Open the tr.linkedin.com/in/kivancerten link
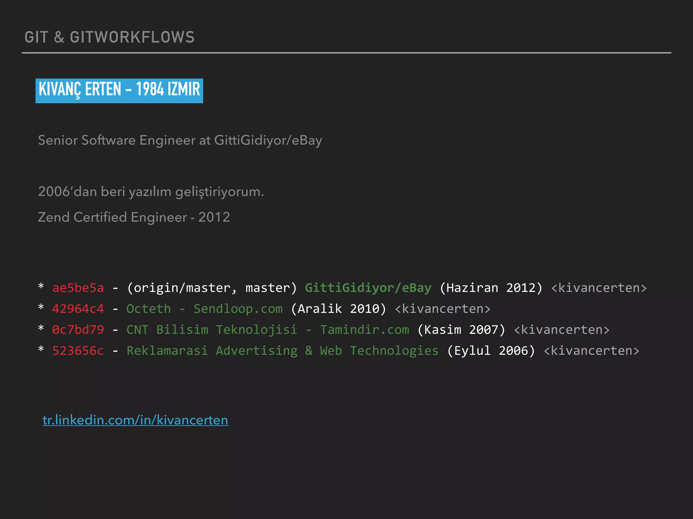 (135, 420)
